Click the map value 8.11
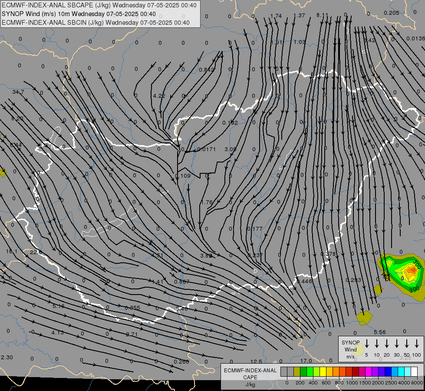The width and height of the screenshot is (425, 391). click(322, 15)
